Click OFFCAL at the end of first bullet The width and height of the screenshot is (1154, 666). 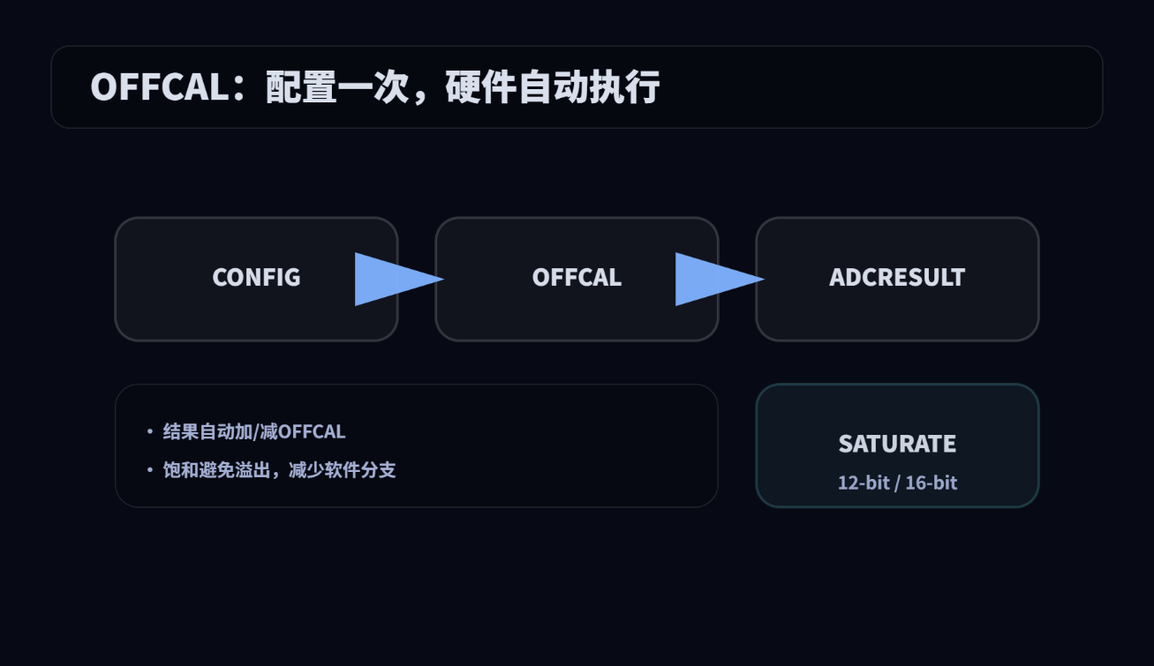click(312, 431)
